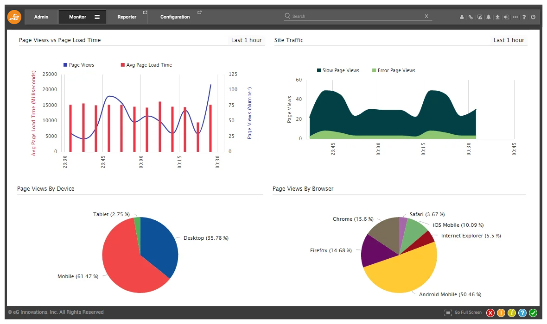Change Last 1 hour for Page Views chart

pyautogui.click(x=246, y=40)
